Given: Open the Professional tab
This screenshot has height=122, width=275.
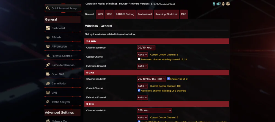Looking at the screenshot, I should click(x=145, y=14).
